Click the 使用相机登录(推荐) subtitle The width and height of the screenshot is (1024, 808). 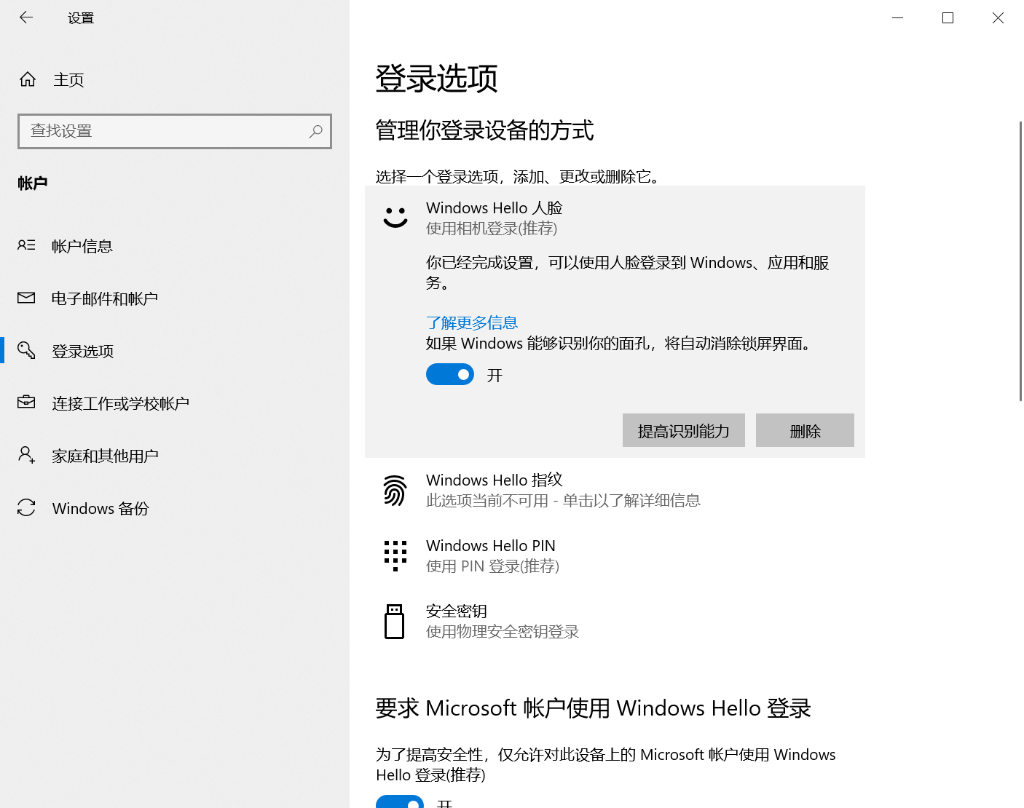pos(492,229)
